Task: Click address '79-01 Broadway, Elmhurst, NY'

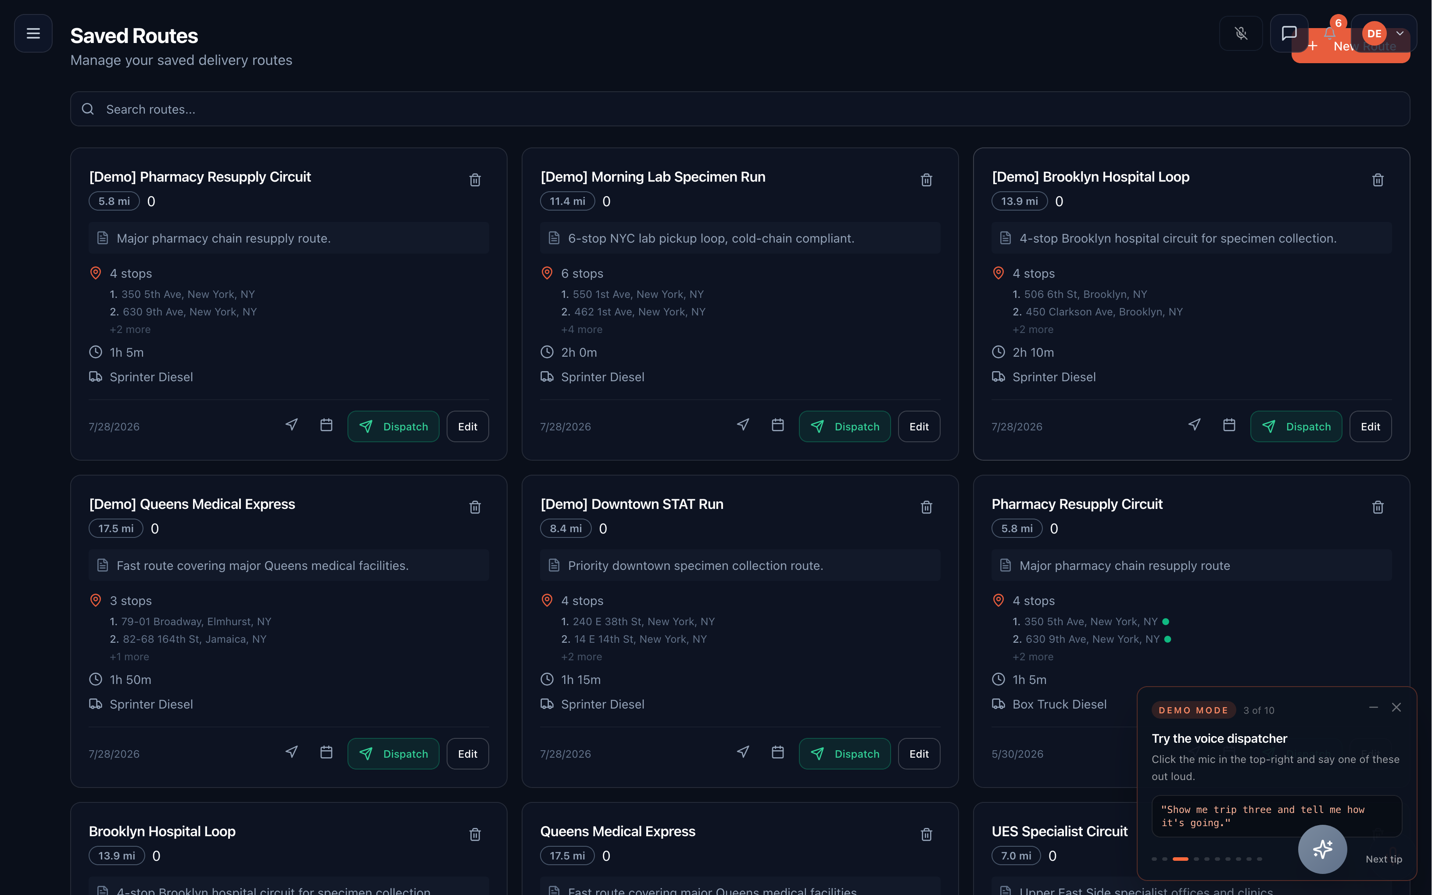Action: click(196, 622)
